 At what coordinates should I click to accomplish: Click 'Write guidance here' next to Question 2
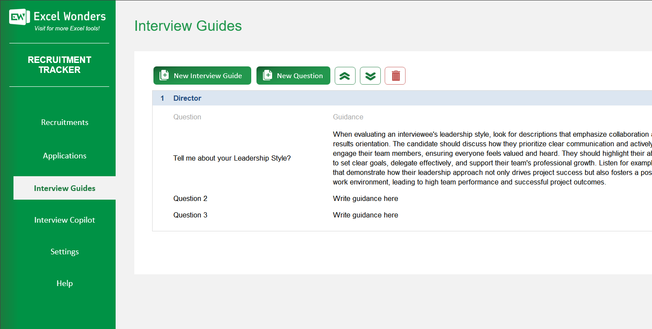365,198
